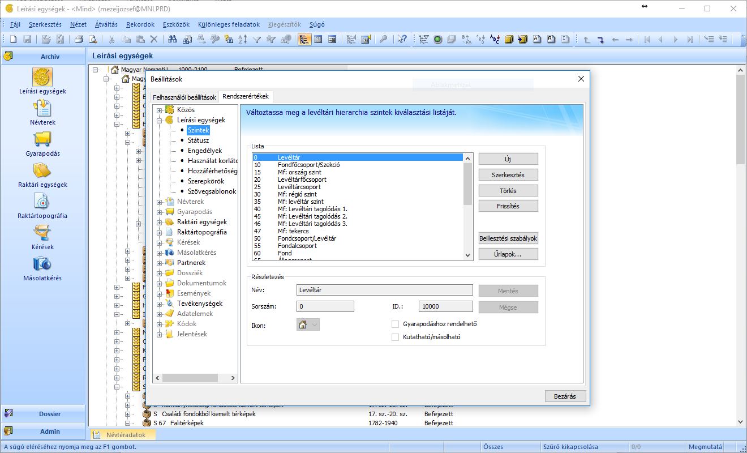The image size is (747, 453).
Task: Open Raktári egységek module in sidebar
Action: [x=42, y=174]
